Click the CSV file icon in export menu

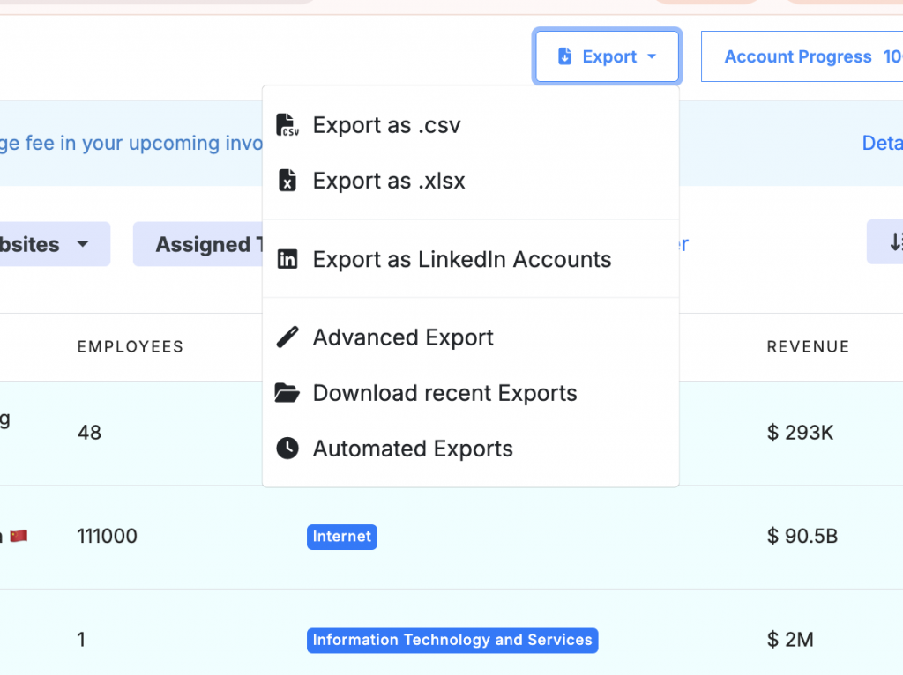pos(287,125)
